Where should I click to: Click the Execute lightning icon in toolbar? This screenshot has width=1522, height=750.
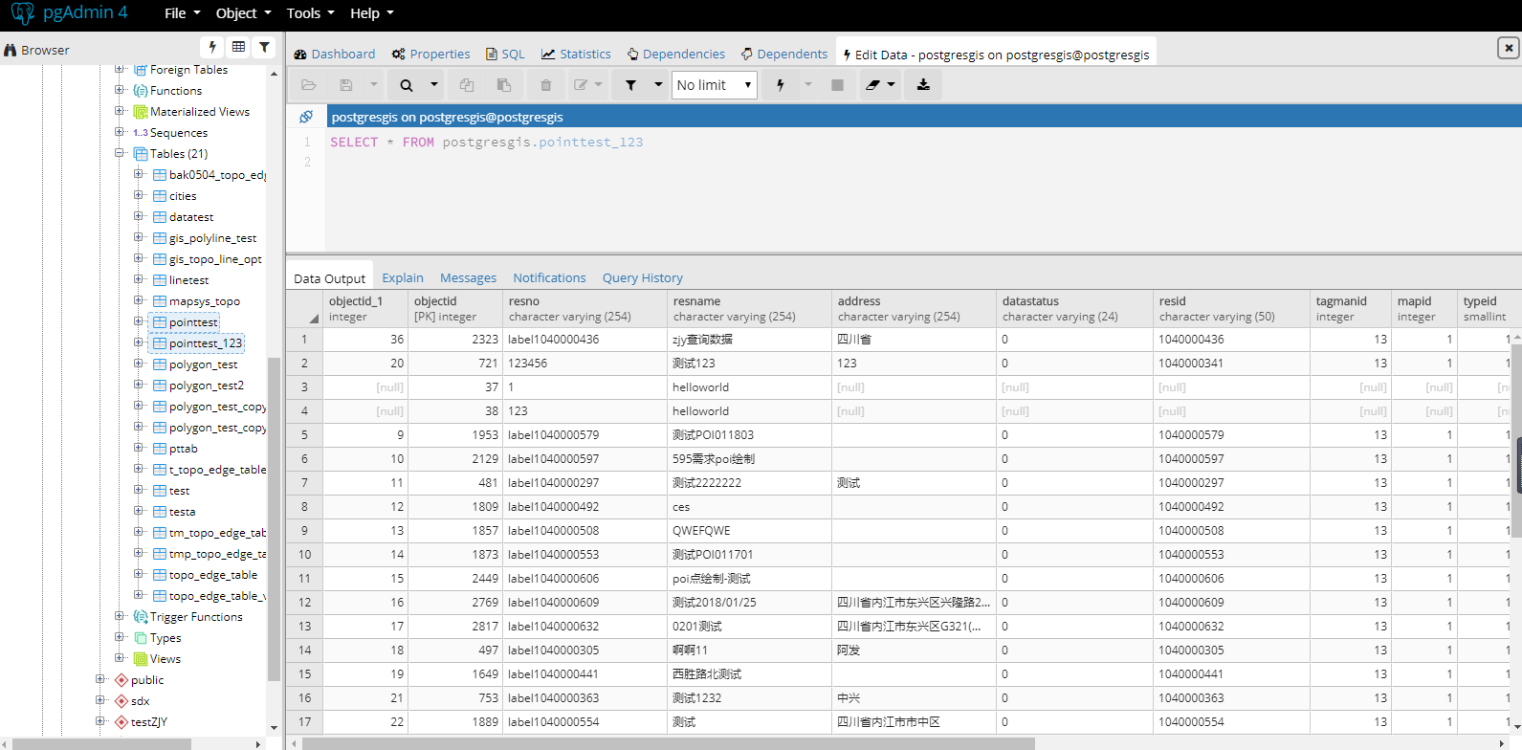[781, 85]
